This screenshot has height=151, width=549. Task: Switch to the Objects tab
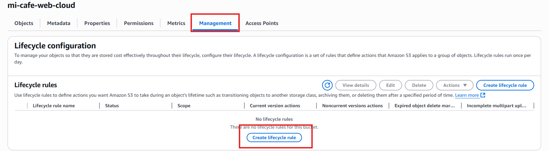coord(24,23)
